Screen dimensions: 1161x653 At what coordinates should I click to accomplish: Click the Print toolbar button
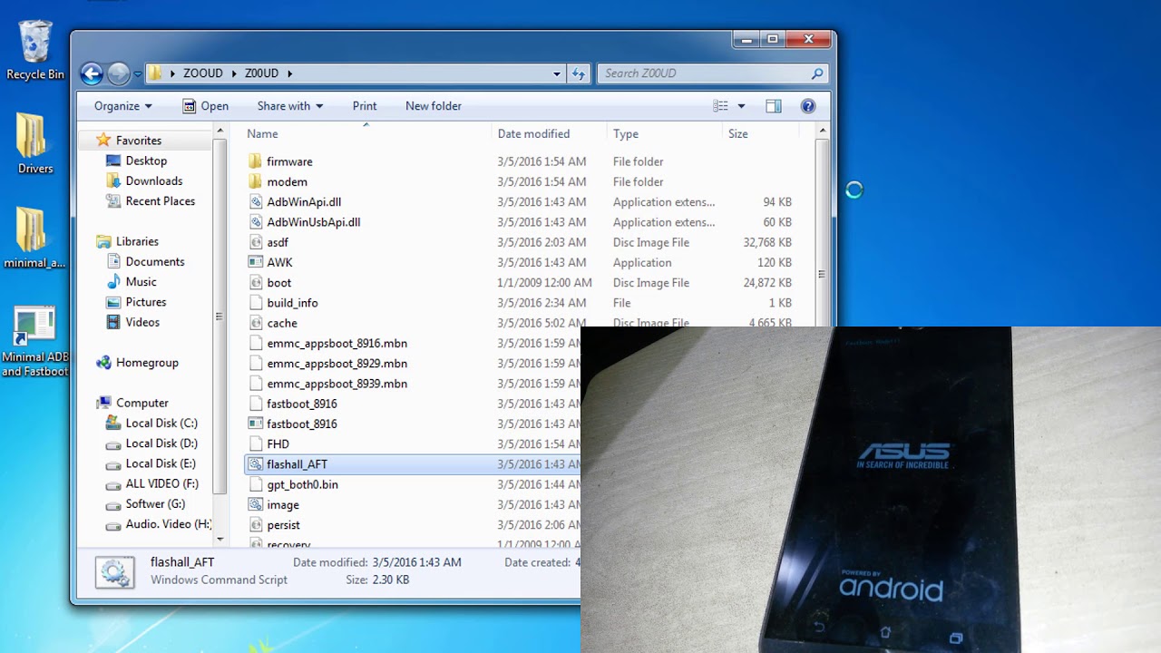(365, 106)
